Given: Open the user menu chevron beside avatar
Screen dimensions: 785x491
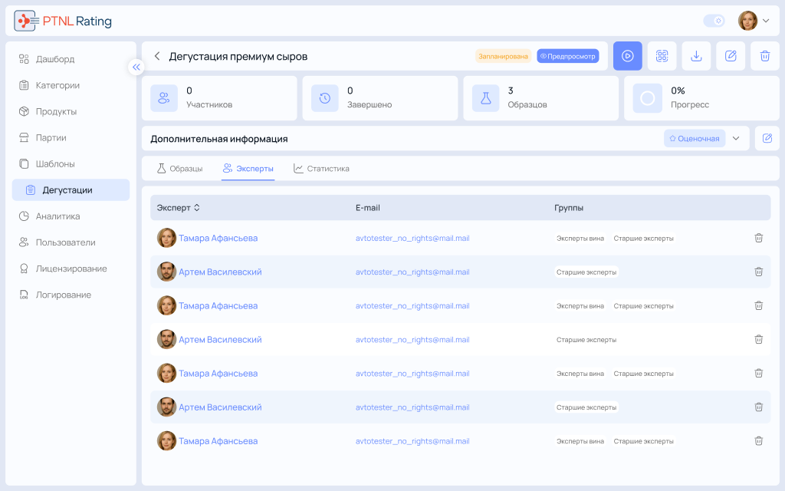Looking at the screenshot, I should pos(766,21).
